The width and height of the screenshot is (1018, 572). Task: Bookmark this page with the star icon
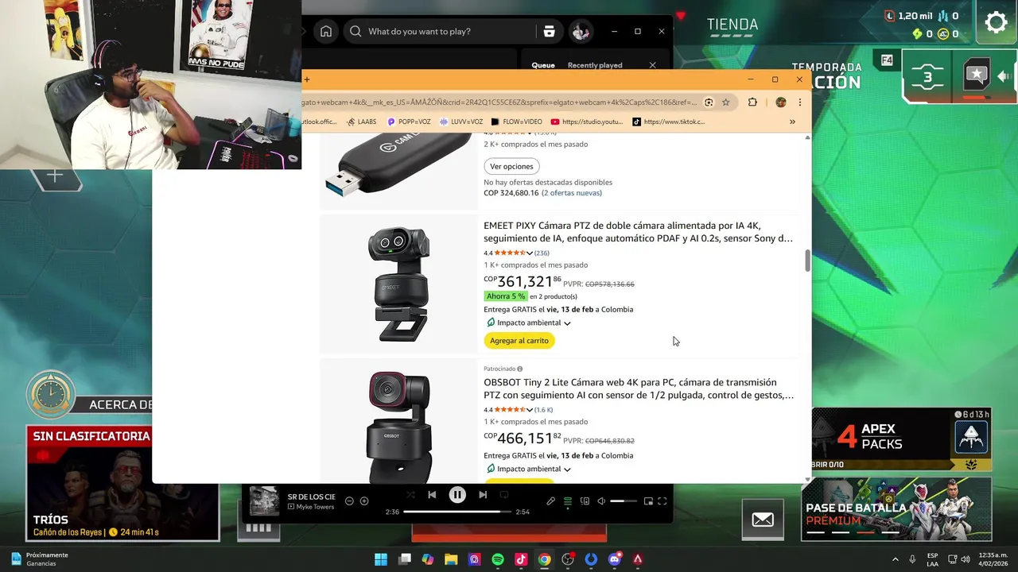pos(725,102)
